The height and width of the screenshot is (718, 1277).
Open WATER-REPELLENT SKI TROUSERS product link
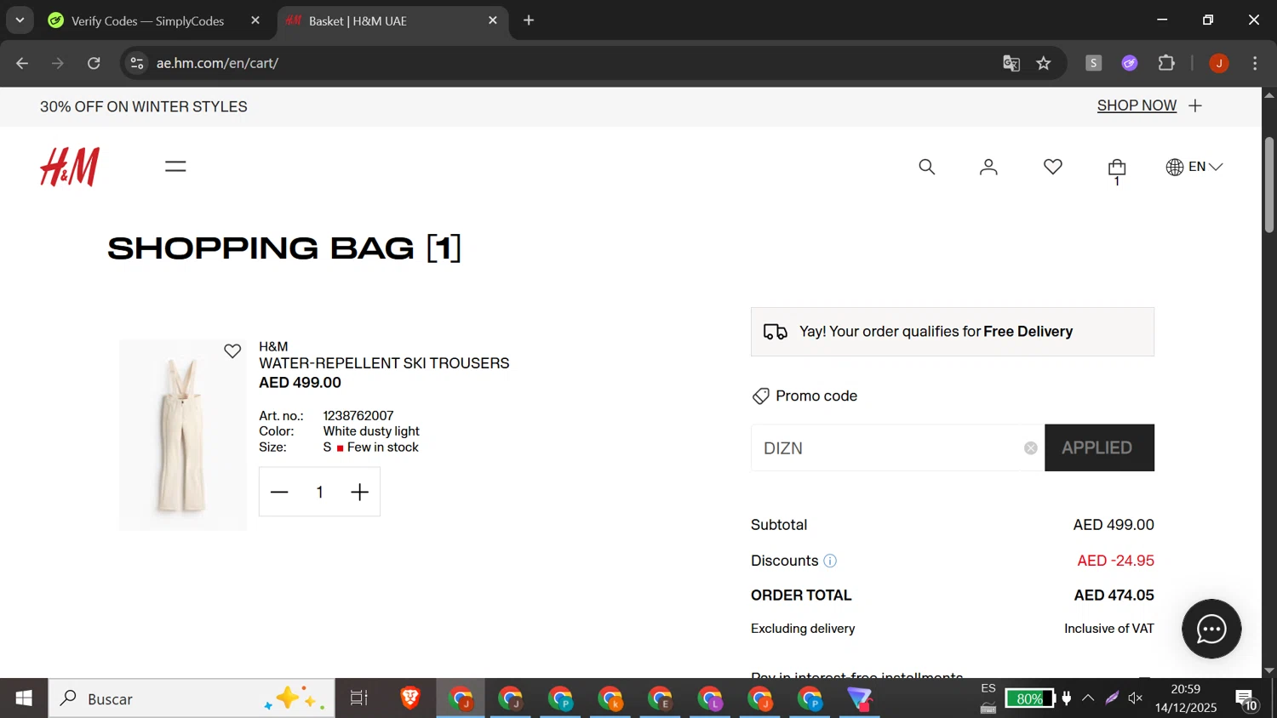pos(384,363)
